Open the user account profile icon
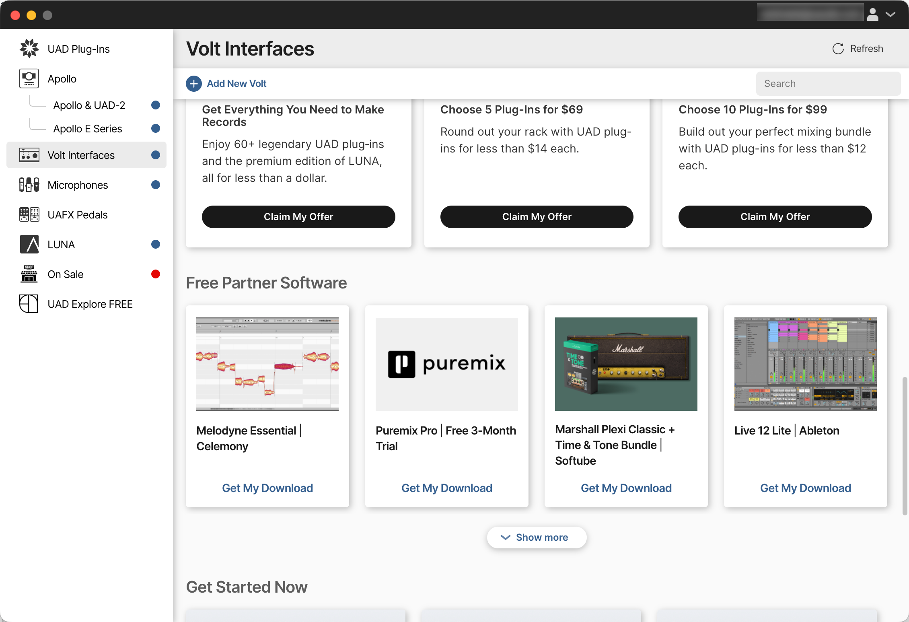 point(872,14)
